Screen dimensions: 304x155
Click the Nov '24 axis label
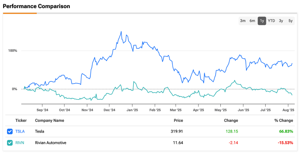87,110
